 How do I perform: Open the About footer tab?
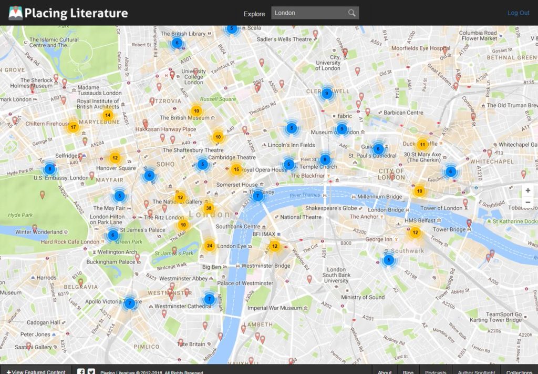coord(385,371)
